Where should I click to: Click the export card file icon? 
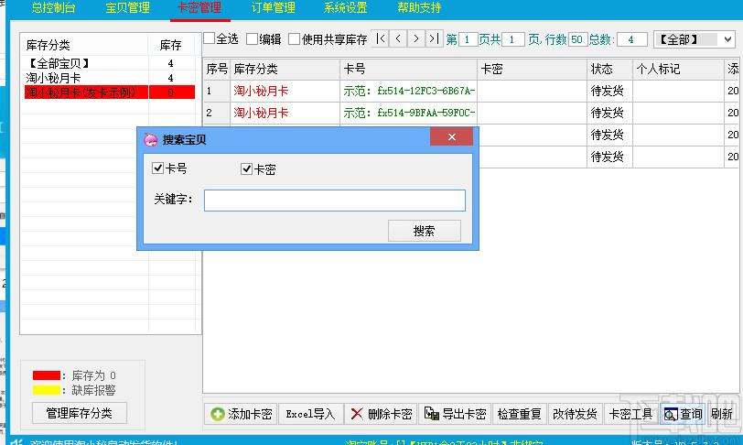pos(431,414)
